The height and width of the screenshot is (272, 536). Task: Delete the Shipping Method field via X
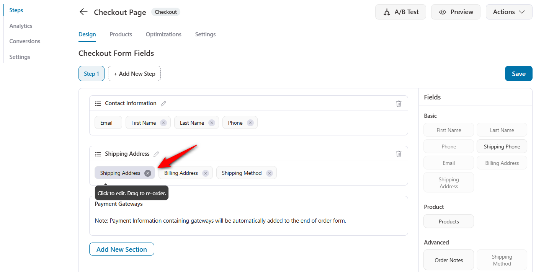click(x=269, y=173)
